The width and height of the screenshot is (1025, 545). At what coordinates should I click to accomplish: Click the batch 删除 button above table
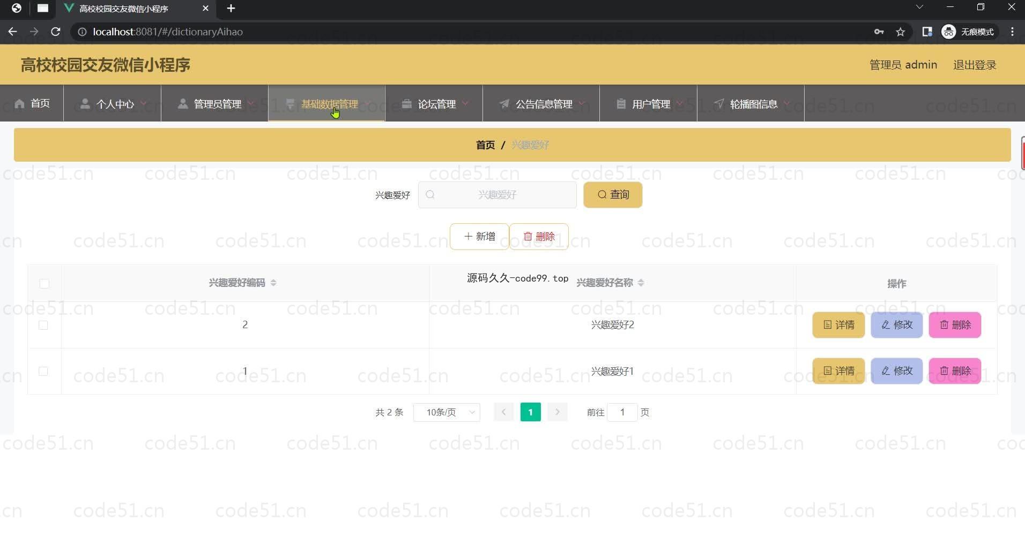(x=539, y=237)
